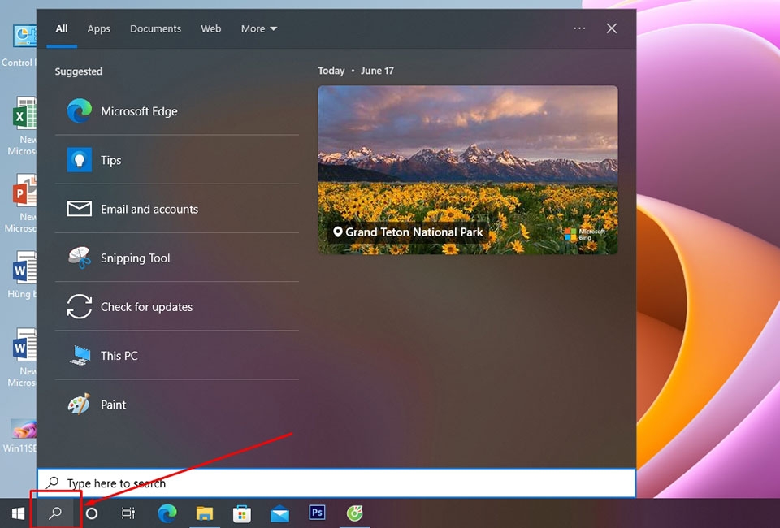Viewport: 780px width, 528px height.
Task: Switch to the Documents tab
Action: tap(155, 28)
